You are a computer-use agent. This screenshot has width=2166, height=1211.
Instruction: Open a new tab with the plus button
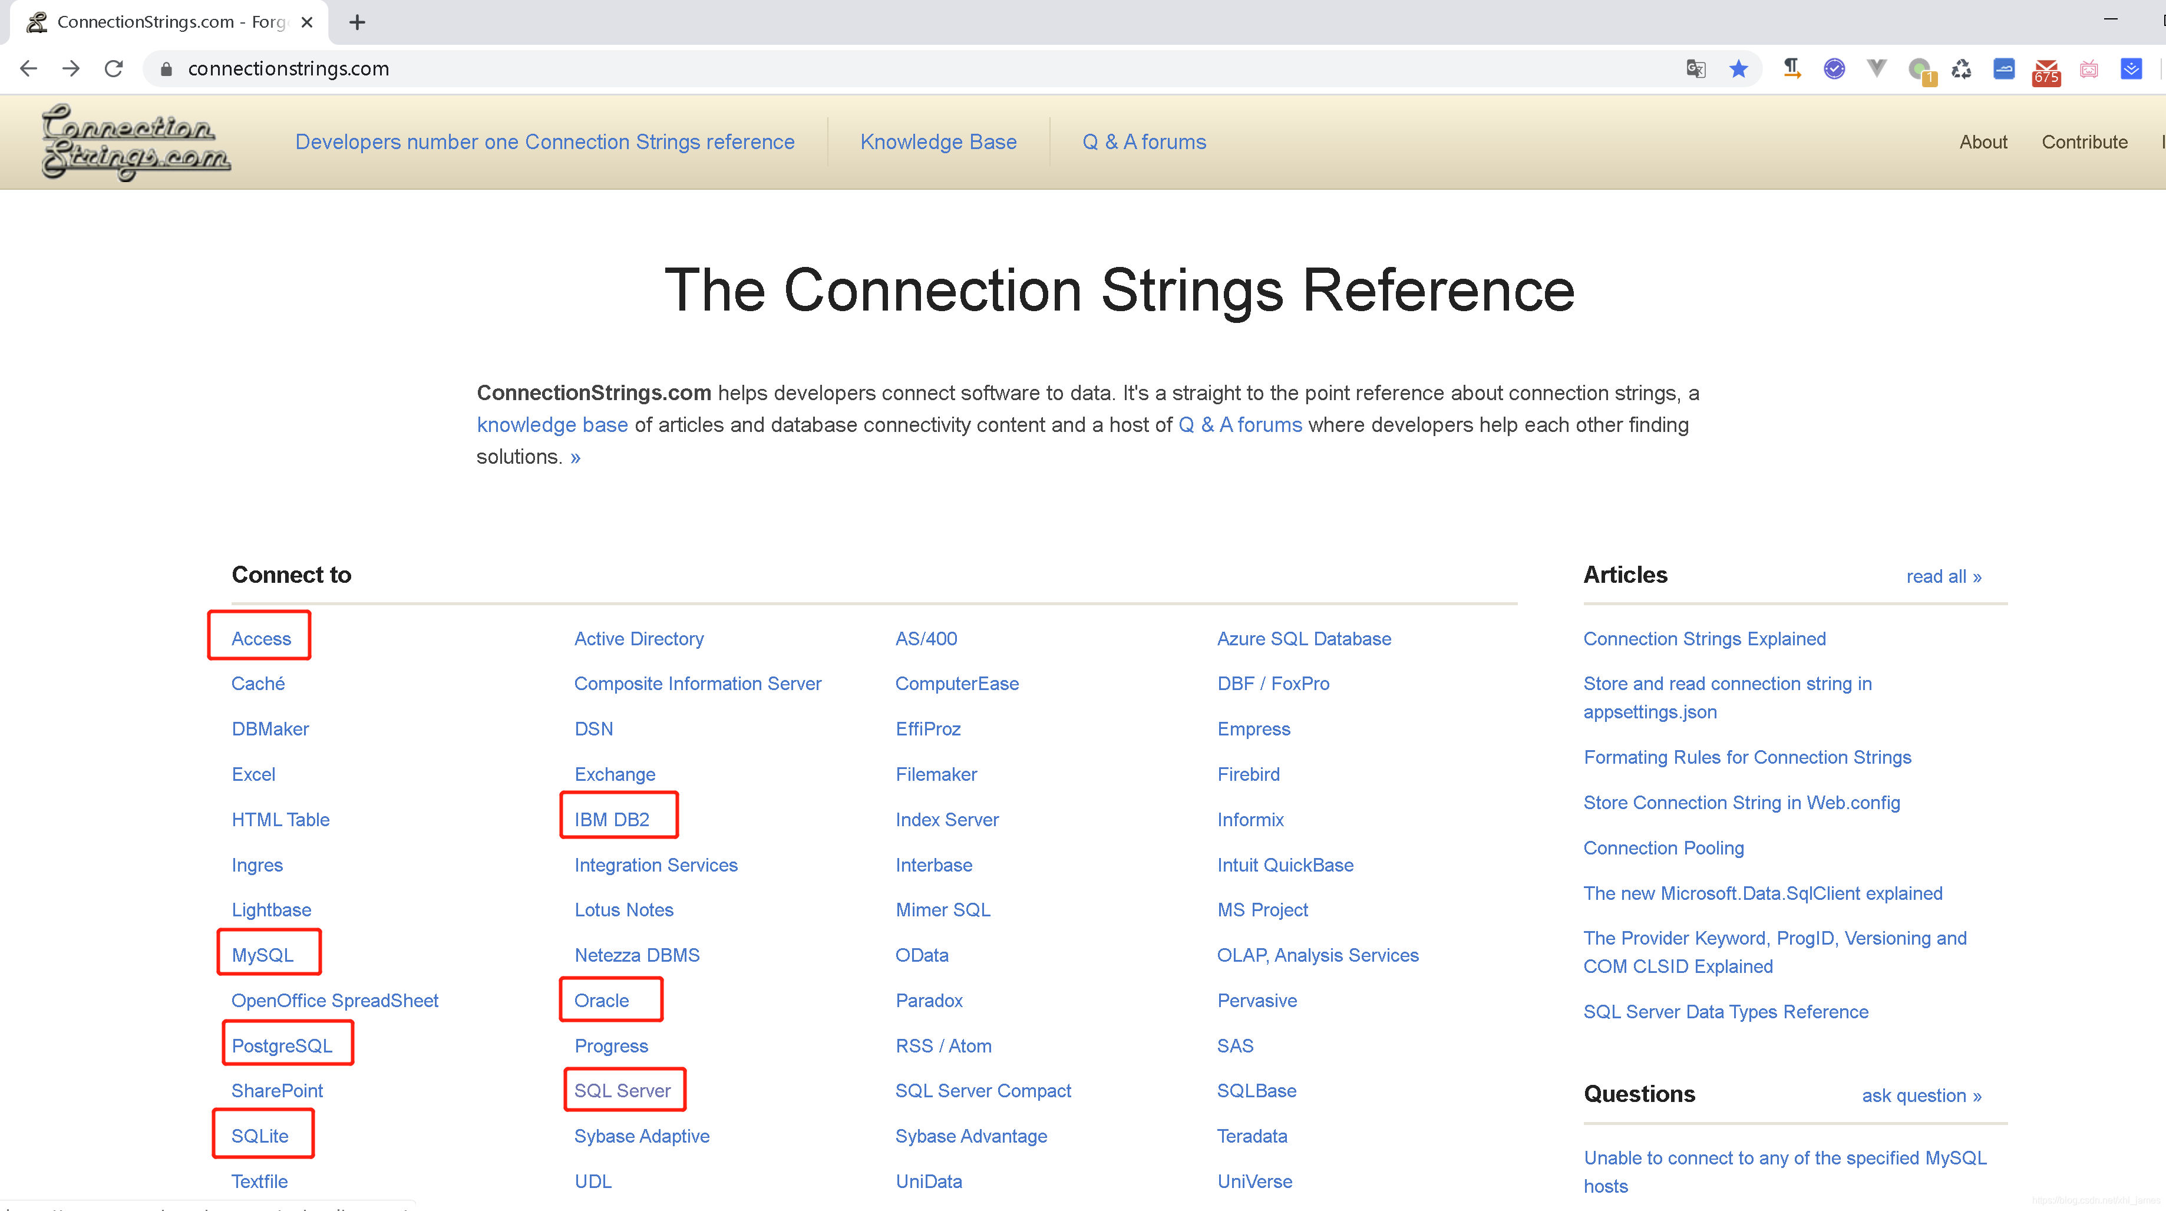(x=357, y=22)
